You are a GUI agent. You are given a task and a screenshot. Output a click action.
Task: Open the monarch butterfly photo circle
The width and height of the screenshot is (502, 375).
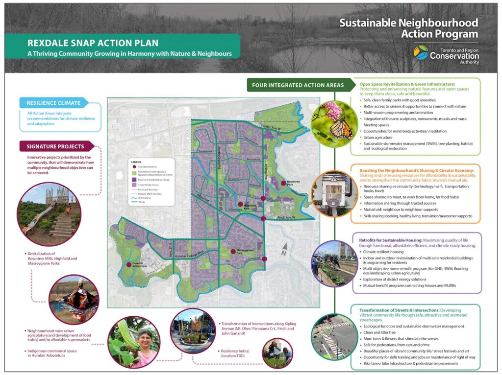pos(334,122)
